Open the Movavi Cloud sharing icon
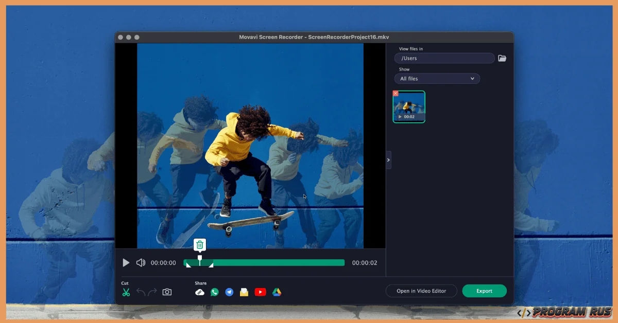Screen dimensions: 618x323 pyautogui.click(x=200, y=292)
